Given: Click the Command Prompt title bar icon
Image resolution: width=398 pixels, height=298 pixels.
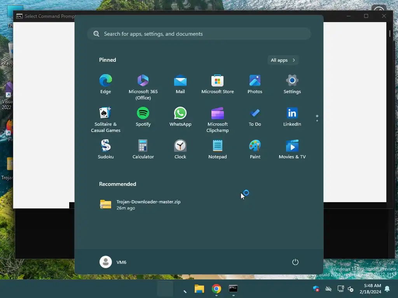Looking at the screenshot, I should click(19, 16).
